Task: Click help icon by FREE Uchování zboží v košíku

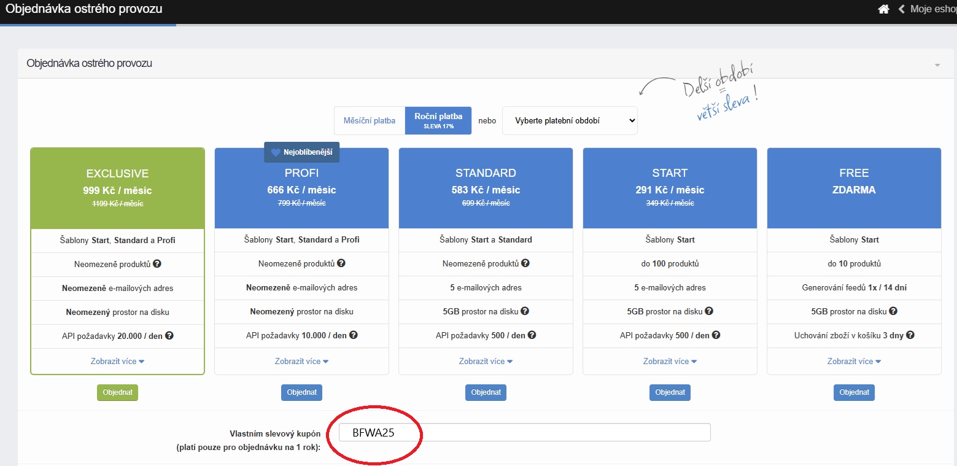Action: tap(910, 335)
